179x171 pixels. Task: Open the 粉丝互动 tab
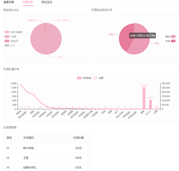47,2
